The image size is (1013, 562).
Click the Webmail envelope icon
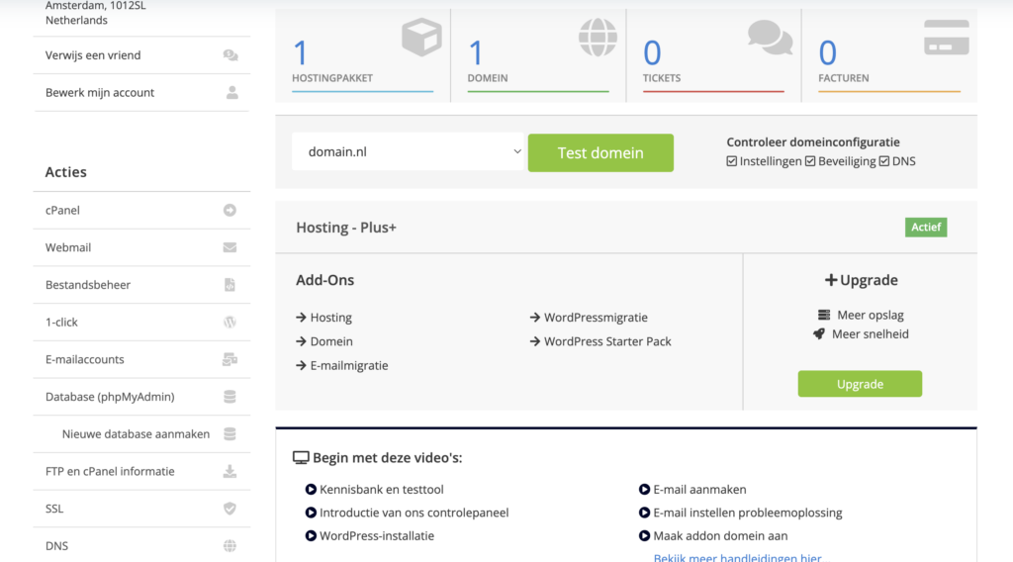point(230,247)
